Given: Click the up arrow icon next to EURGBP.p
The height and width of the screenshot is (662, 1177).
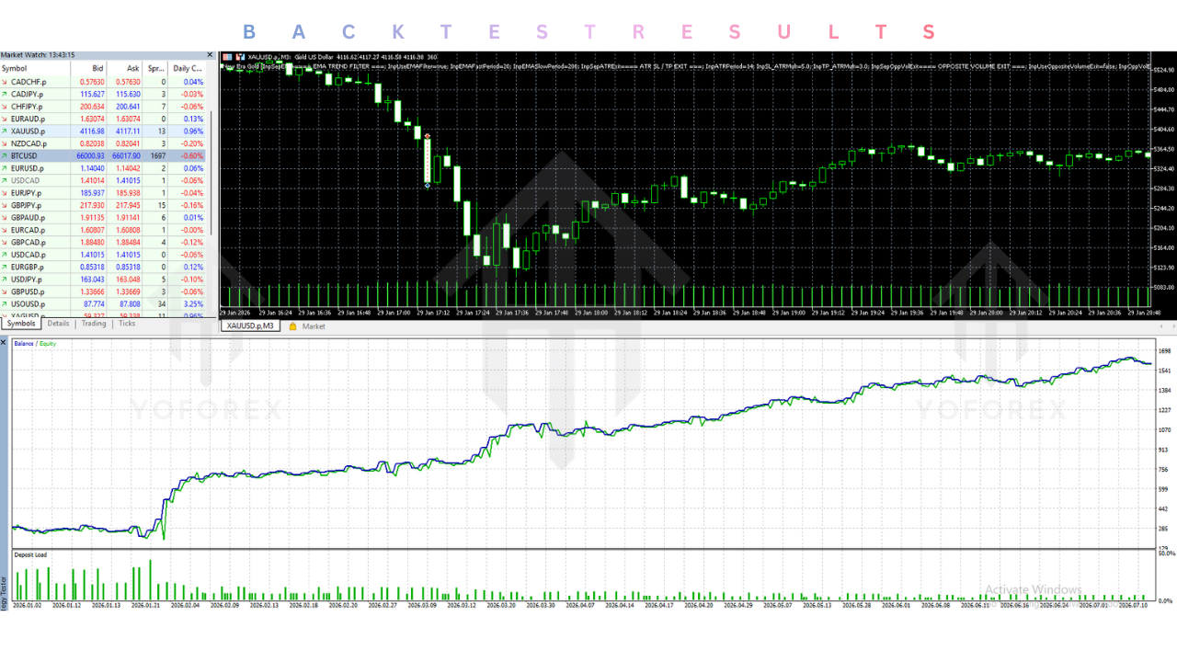Looking at the screenshot, I should pos(6,267).
